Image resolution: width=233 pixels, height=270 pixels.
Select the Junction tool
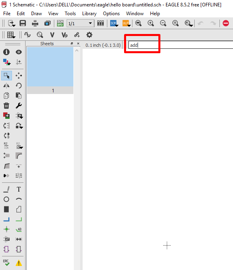6,229
